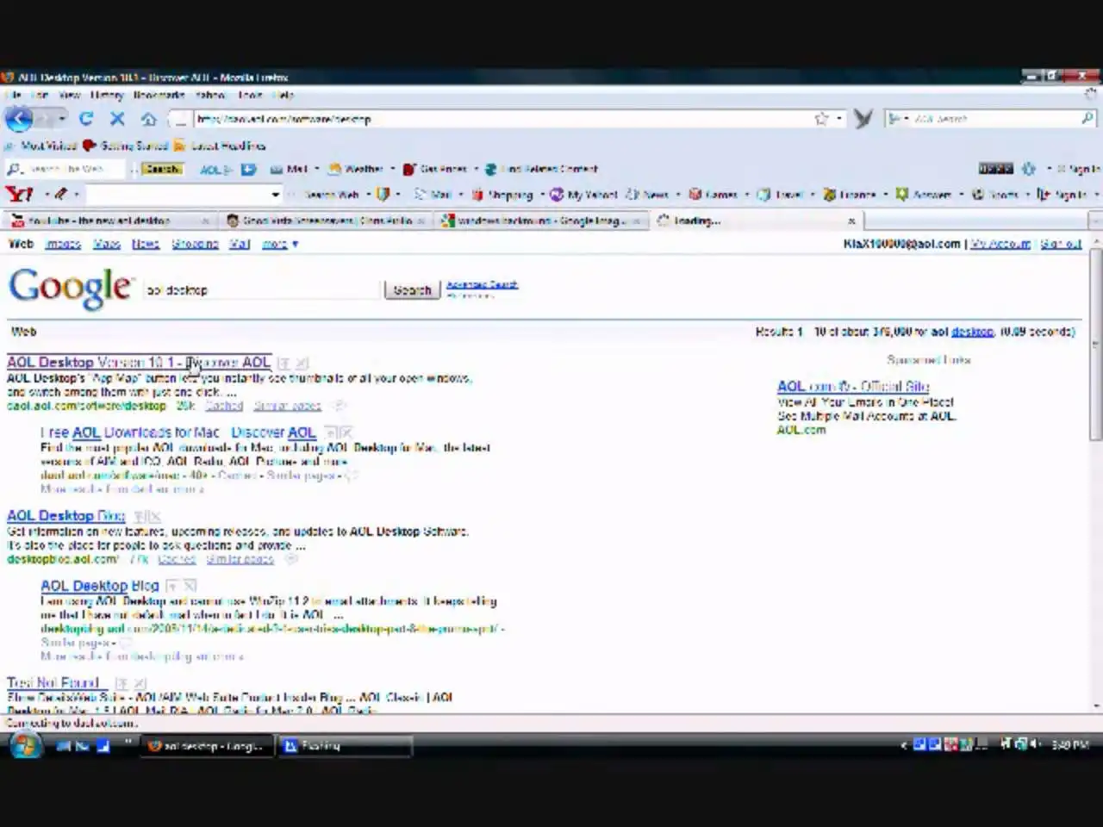The image size is (1103, 827).
Task: Open Yahoo toolbar Games
Action: click(x=714, y=195)
